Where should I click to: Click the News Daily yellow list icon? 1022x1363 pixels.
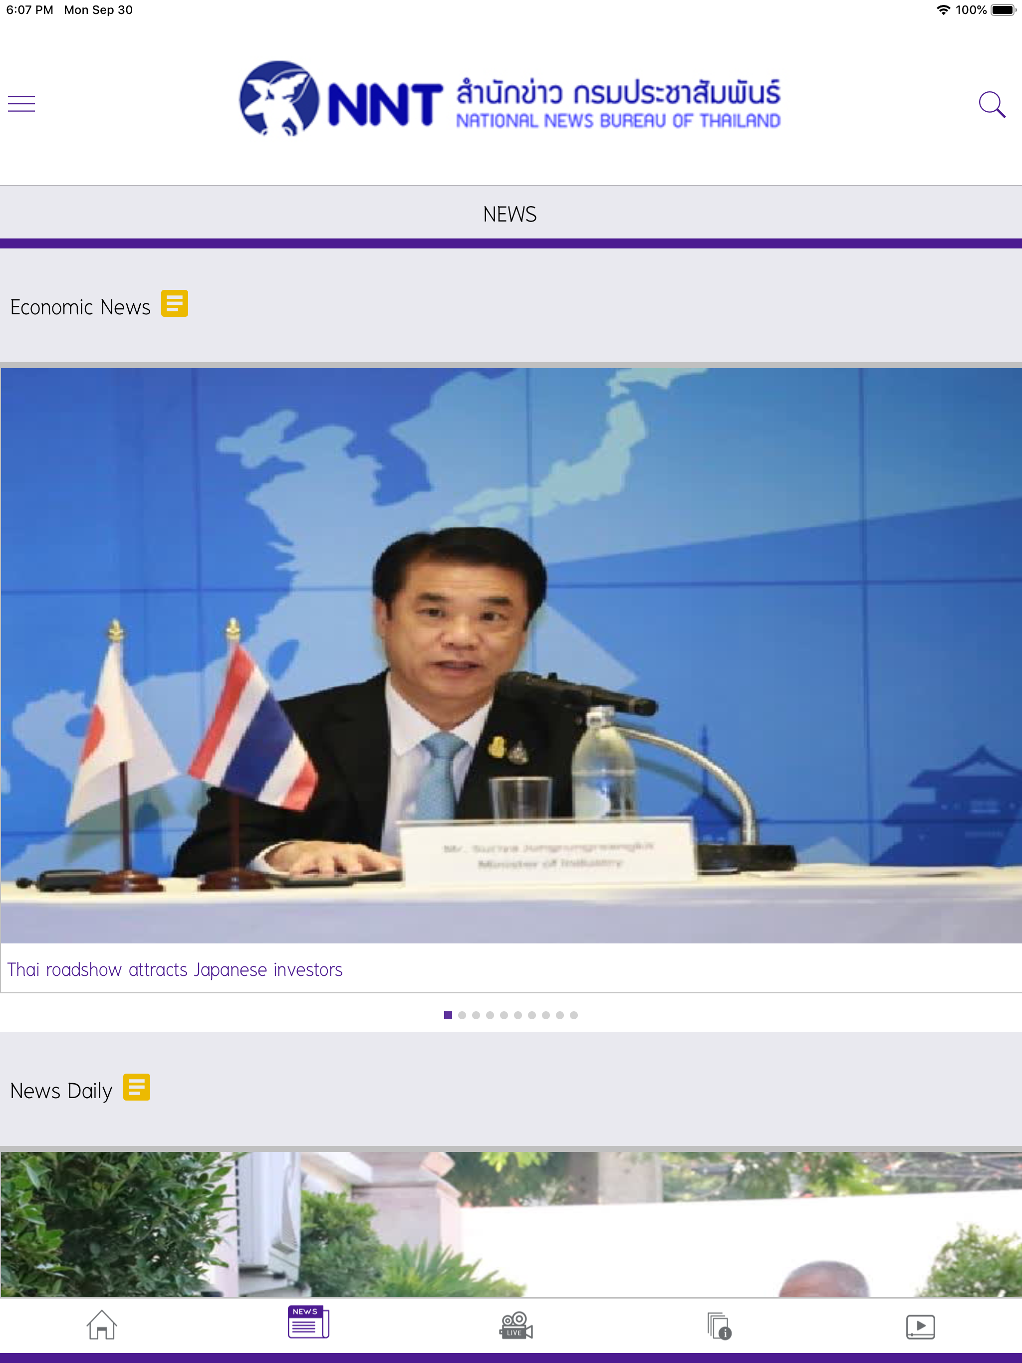[x=136, y=1087]
